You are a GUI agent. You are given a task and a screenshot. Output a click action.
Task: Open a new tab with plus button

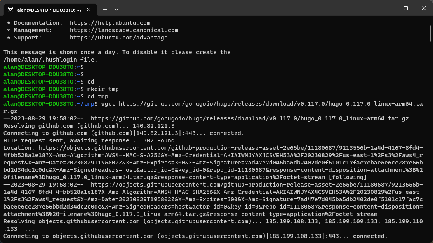105,10
